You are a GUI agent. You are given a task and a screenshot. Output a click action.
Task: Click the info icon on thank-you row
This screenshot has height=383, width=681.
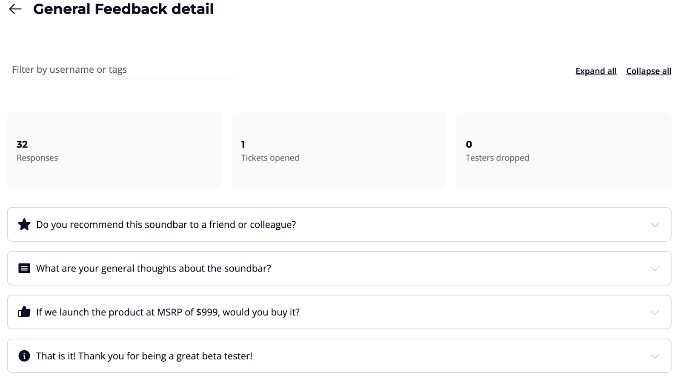click(x=24, y=356)
